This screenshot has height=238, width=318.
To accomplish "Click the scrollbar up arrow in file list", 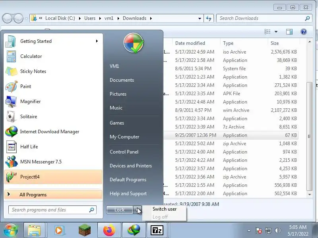I will click(x=310, y=42).
